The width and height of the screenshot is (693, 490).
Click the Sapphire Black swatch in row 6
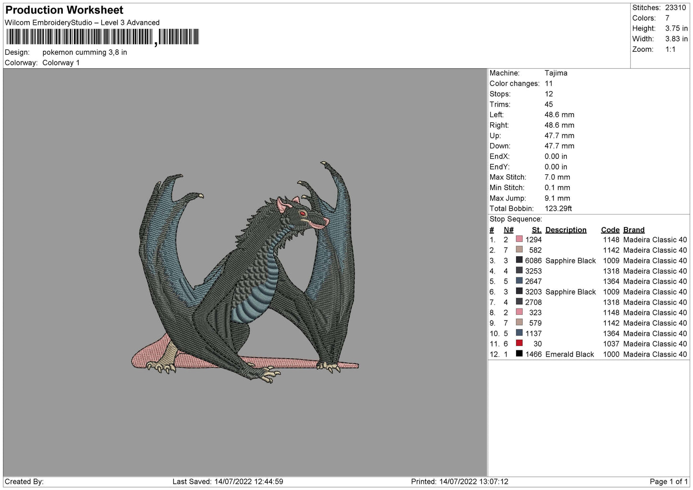coord(519,291)
